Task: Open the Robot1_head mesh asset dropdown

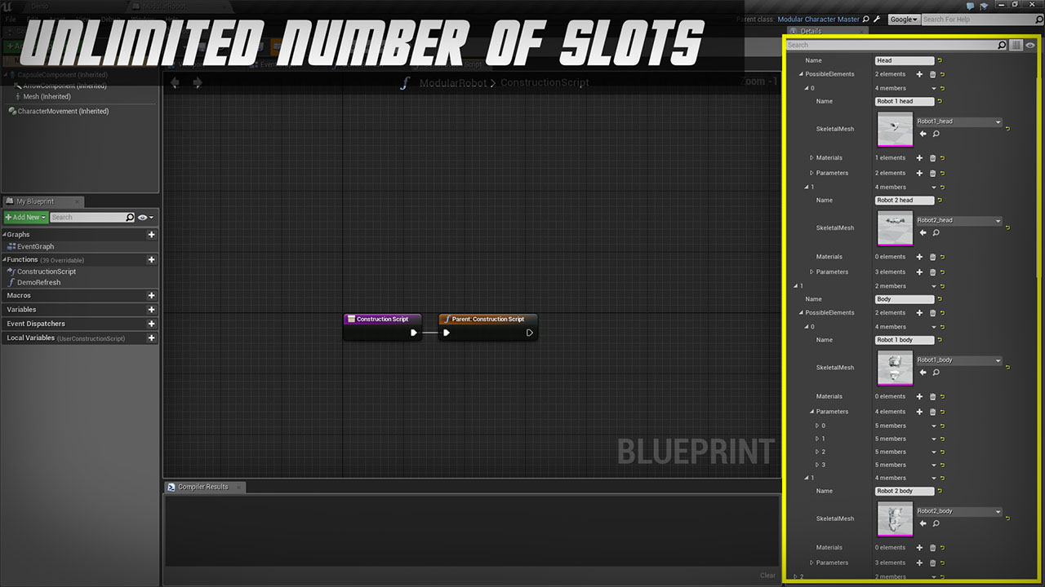Action: [x=958, y=121]
